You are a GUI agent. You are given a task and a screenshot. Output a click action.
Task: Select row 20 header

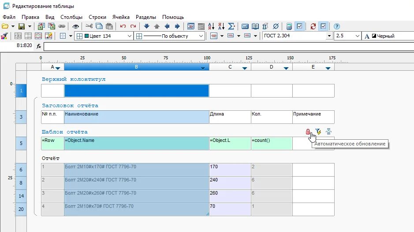click(x=21, y=209)
